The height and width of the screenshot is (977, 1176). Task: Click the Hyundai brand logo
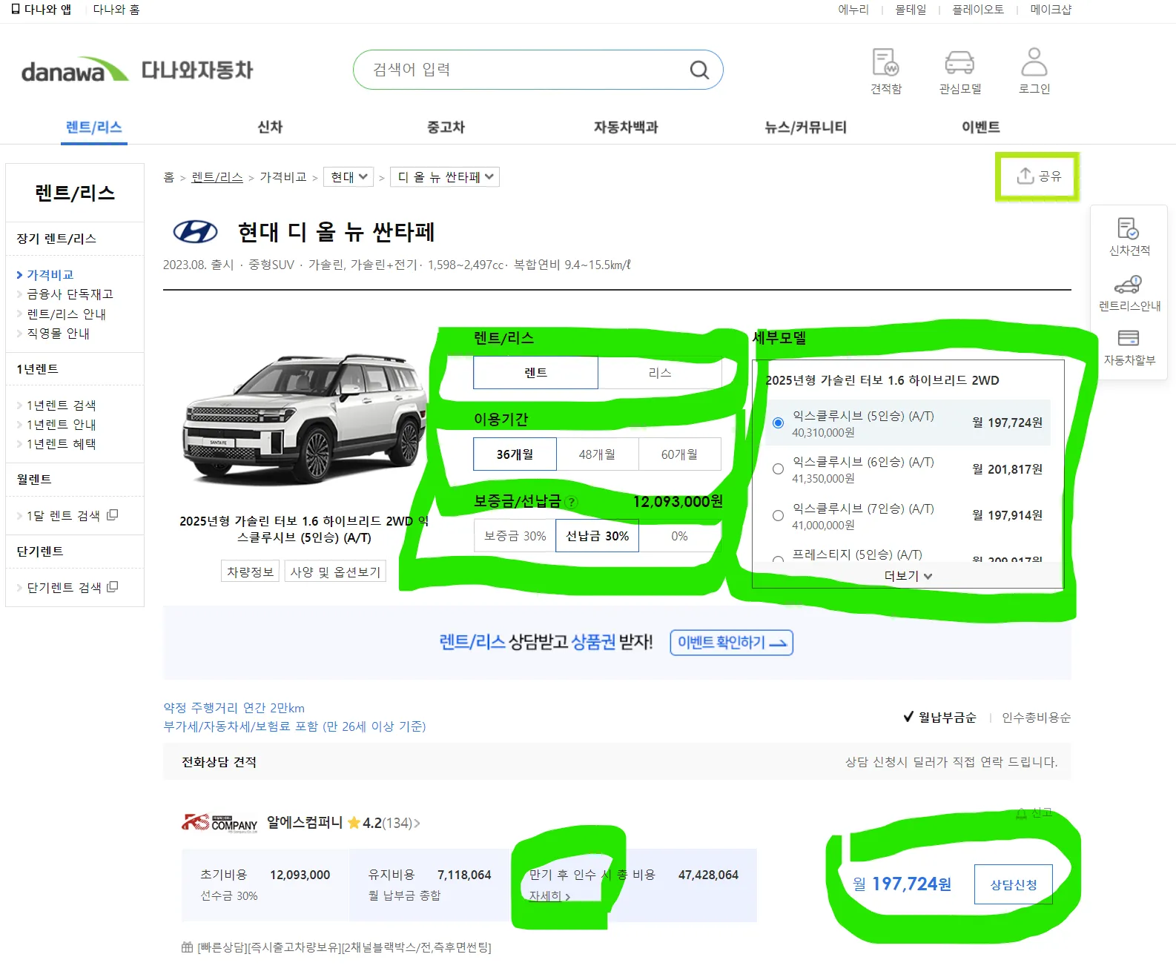pos(195,232)
